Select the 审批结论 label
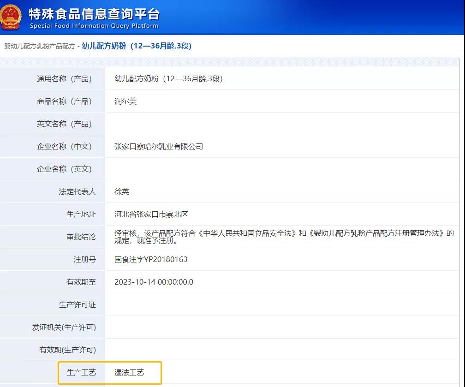This screenshot has width=465, height=387. pyautogui.click(x=81, y=237)
